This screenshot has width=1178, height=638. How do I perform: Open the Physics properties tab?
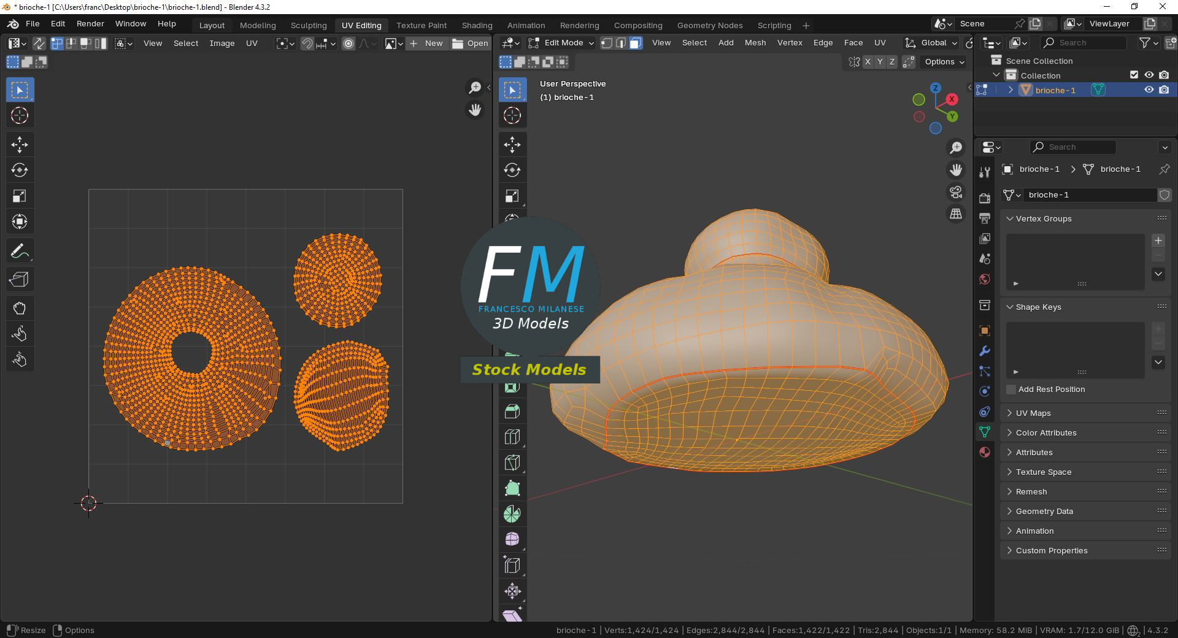pos(985,391)
